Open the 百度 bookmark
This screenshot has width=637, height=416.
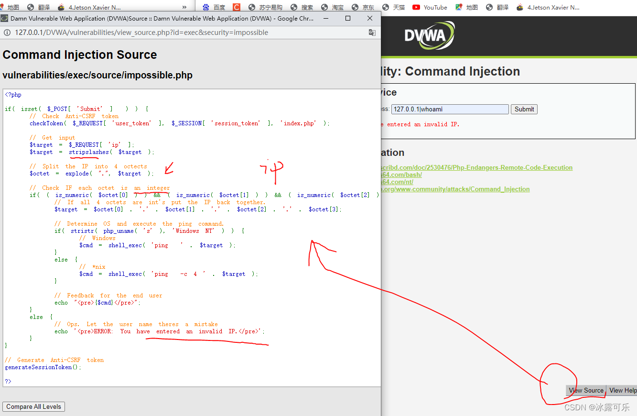[x=214, y=7]
